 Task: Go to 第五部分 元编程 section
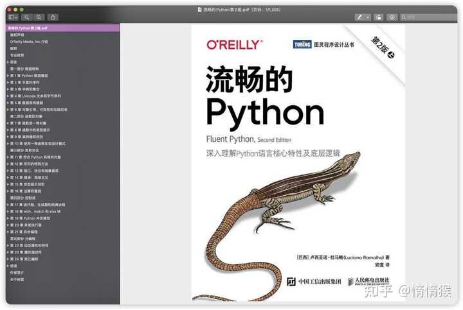23,239
